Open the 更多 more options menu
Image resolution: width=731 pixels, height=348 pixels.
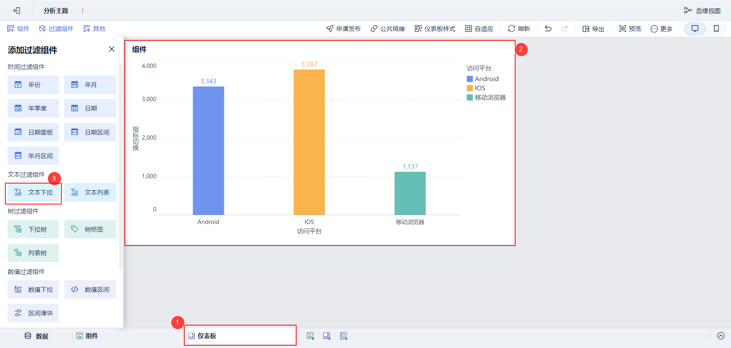(x=661, y=29)
